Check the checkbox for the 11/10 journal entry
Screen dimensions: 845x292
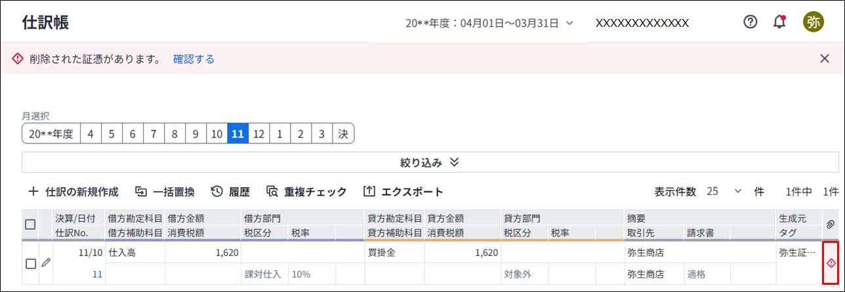point(30,263)
